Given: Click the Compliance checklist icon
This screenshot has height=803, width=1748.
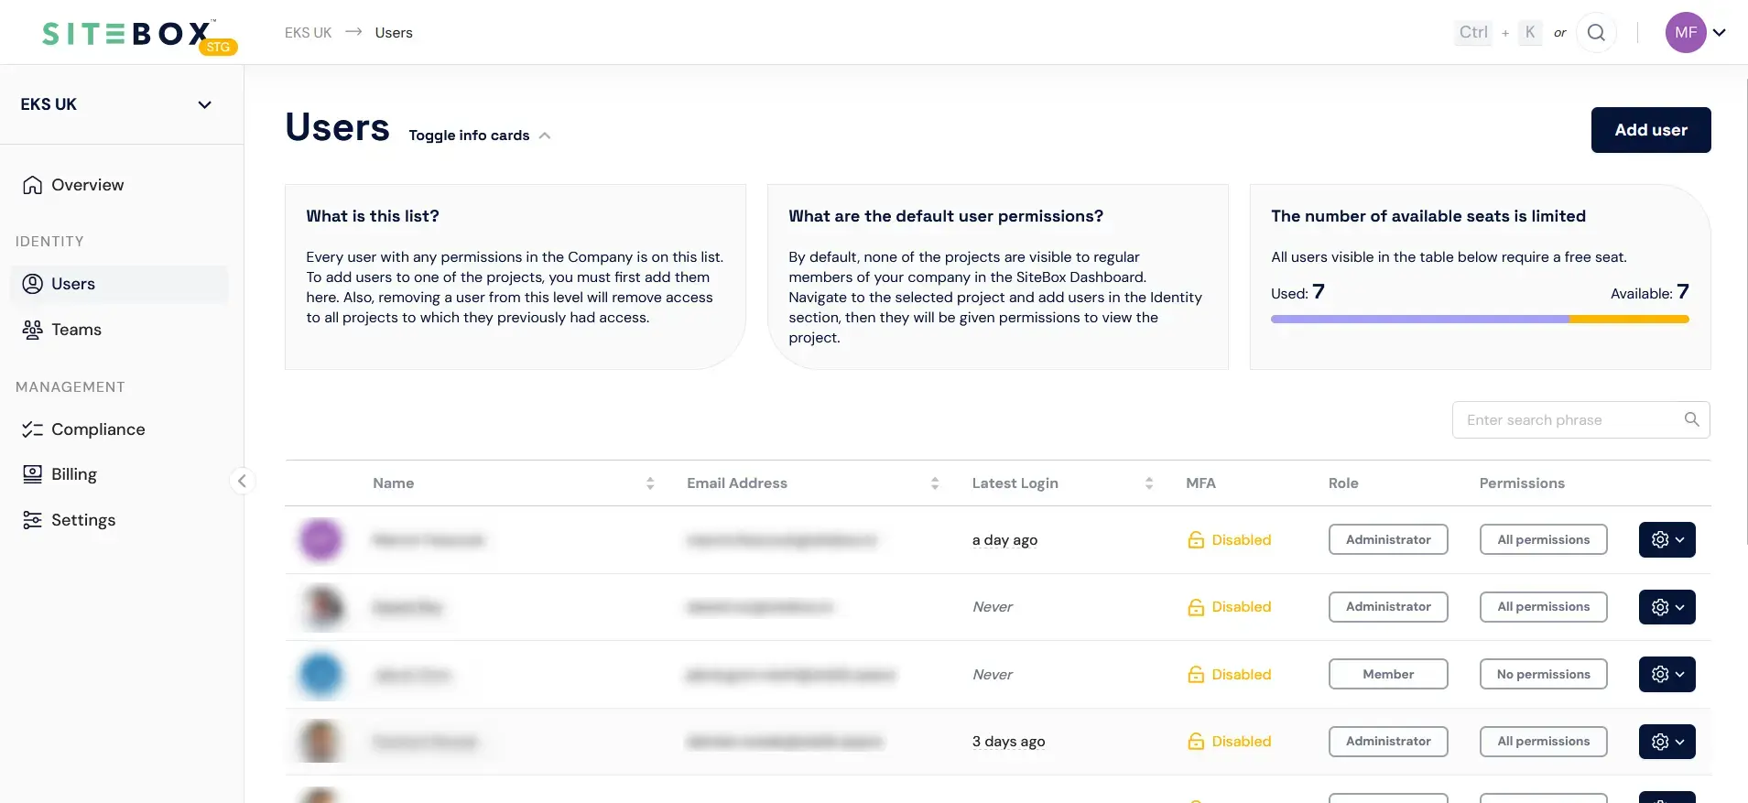Looking at the screenshot, I should [33, 429].
